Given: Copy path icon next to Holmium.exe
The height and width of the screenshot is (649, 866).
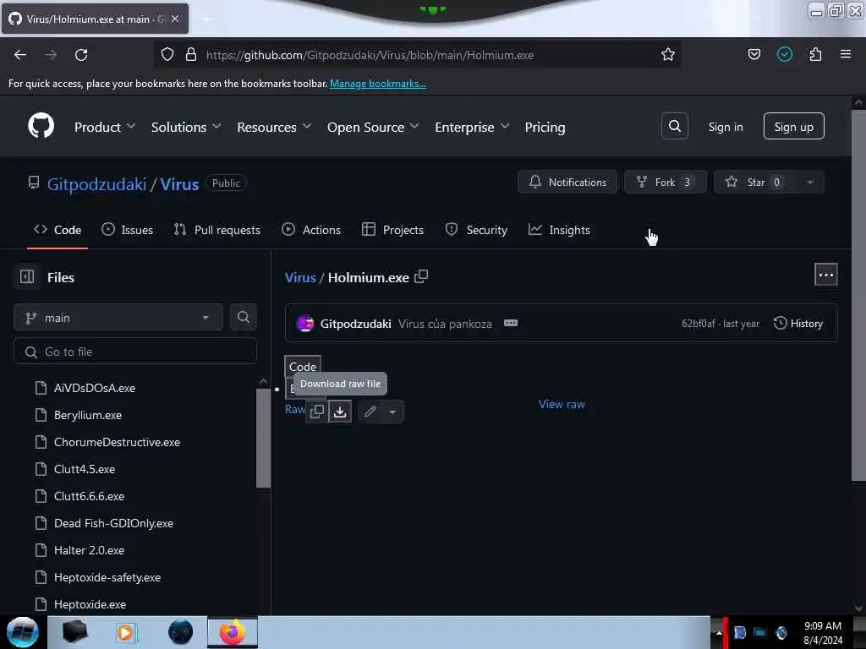Looking at the screenshot, I should [421, 276].
